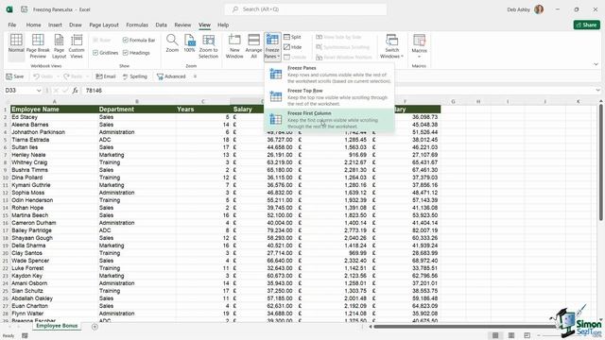Customize Quick Access Toolbar dropdown
Screen dimensions: 605x340
click(196, 76)
